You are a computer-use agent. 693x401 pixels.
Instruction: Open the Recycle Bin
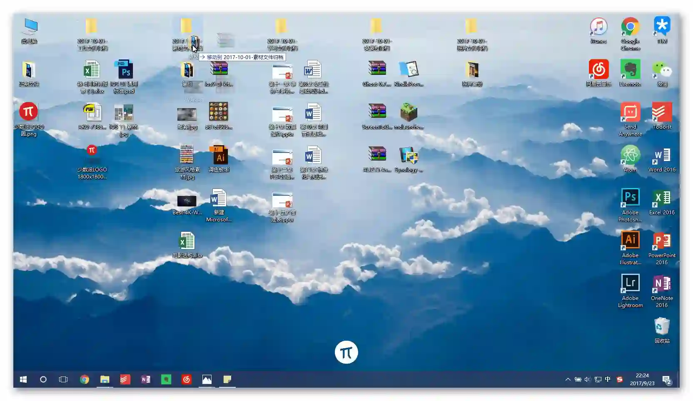coord(662,327)
